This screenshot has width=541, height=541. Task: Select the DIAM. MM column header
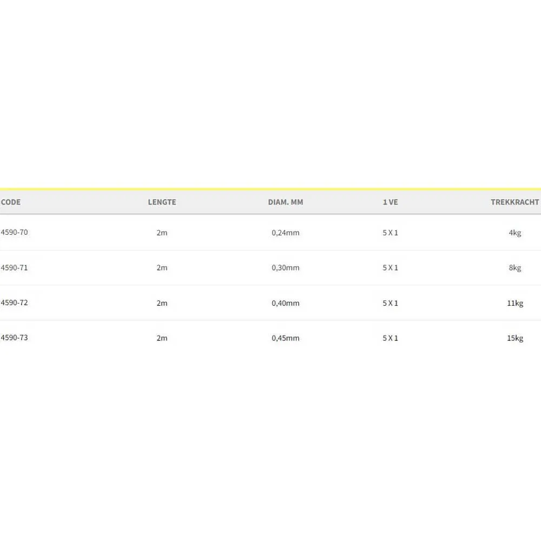285,202
